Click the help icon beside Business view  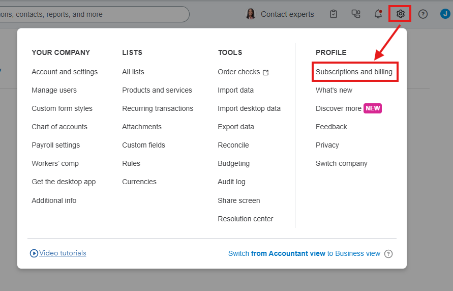388,253
